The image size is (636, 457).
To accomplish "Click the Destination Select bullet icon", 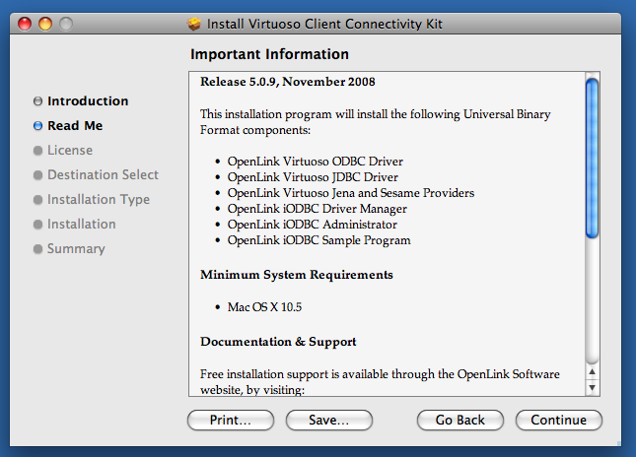I will (x=37, y=175).
